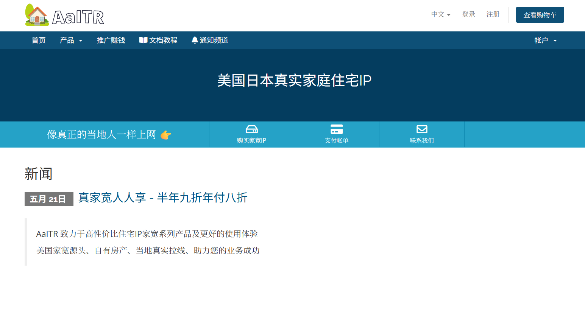This screenshot has height=336, width=585.
Task: Click the 联系我们 envelope icon
Action: [422, 129]
